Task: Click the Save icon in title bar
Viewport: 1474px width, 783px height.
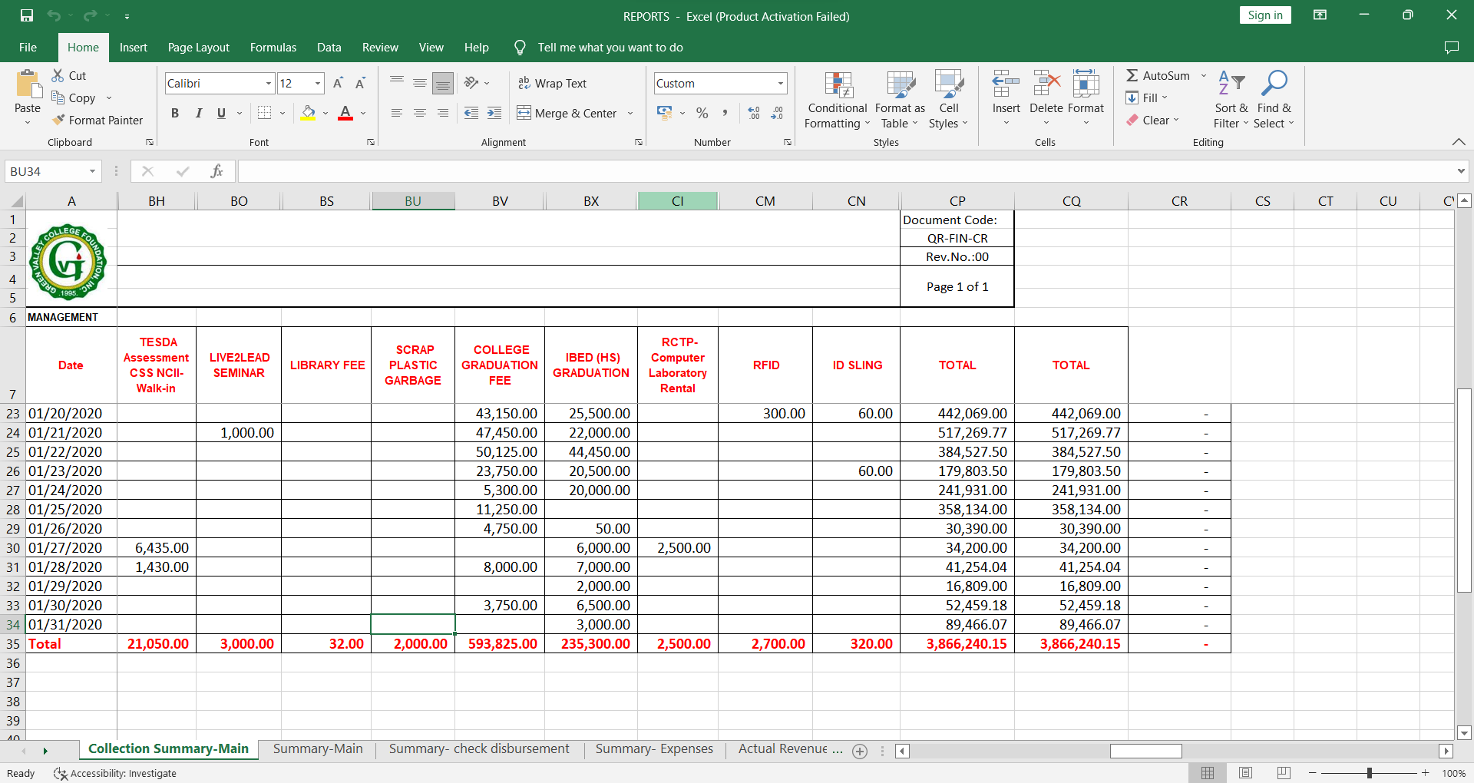Action: (x=27, y=15)
